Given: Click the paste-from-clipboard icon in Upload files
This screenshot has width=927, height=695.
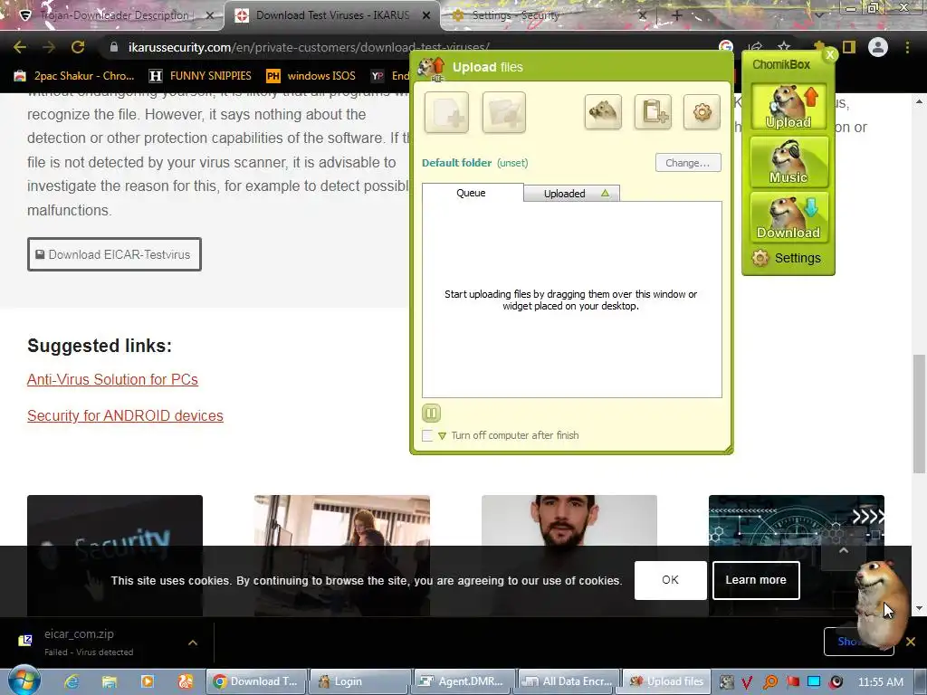Looking at the screenshot, I should (653, 111).
